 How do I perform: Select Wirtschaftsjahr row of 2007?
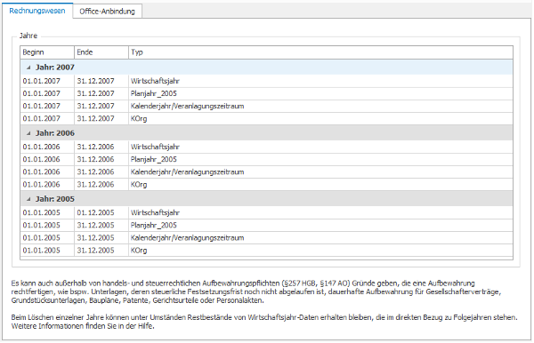pyautogui.click(x=266, y=81)
